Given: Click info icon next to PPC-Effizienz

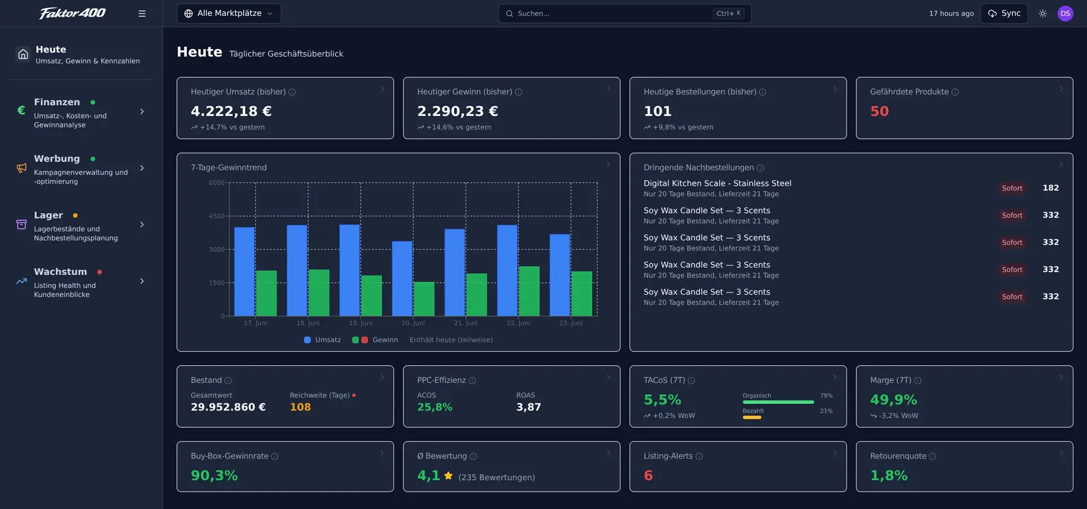Looking at the screenshot, I should (472, 381).
